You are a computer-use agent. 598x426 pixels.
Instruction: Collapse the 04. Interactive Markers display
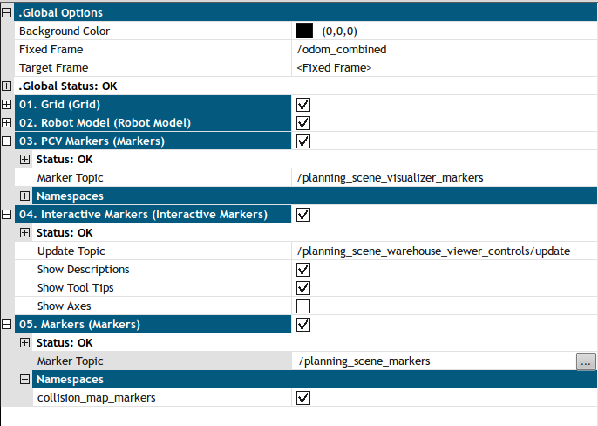coord(7,215)
